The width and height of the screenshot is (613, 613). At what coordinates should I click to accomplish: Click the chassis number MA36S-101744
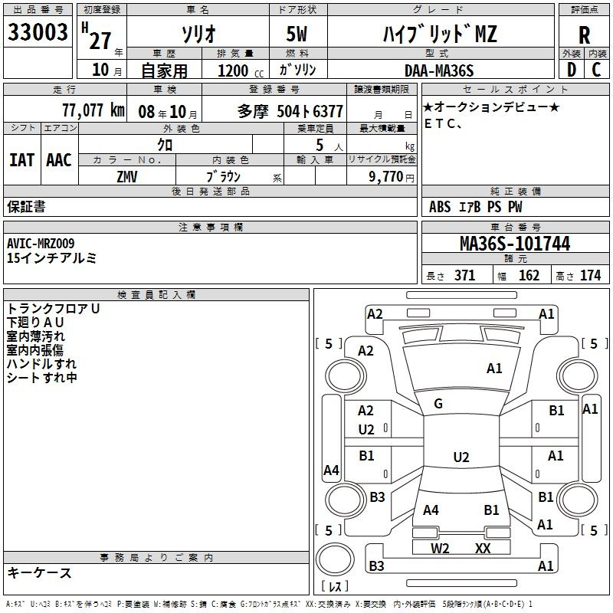(x=515, y=244)
